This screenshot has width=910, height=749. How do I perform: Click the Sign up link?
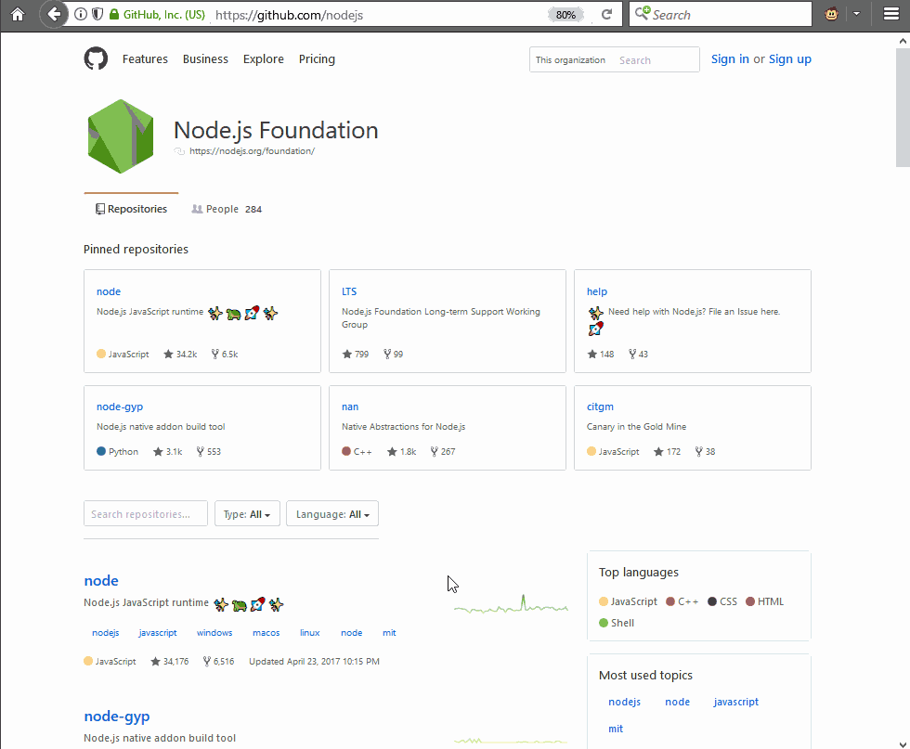[x=789, y=59]
